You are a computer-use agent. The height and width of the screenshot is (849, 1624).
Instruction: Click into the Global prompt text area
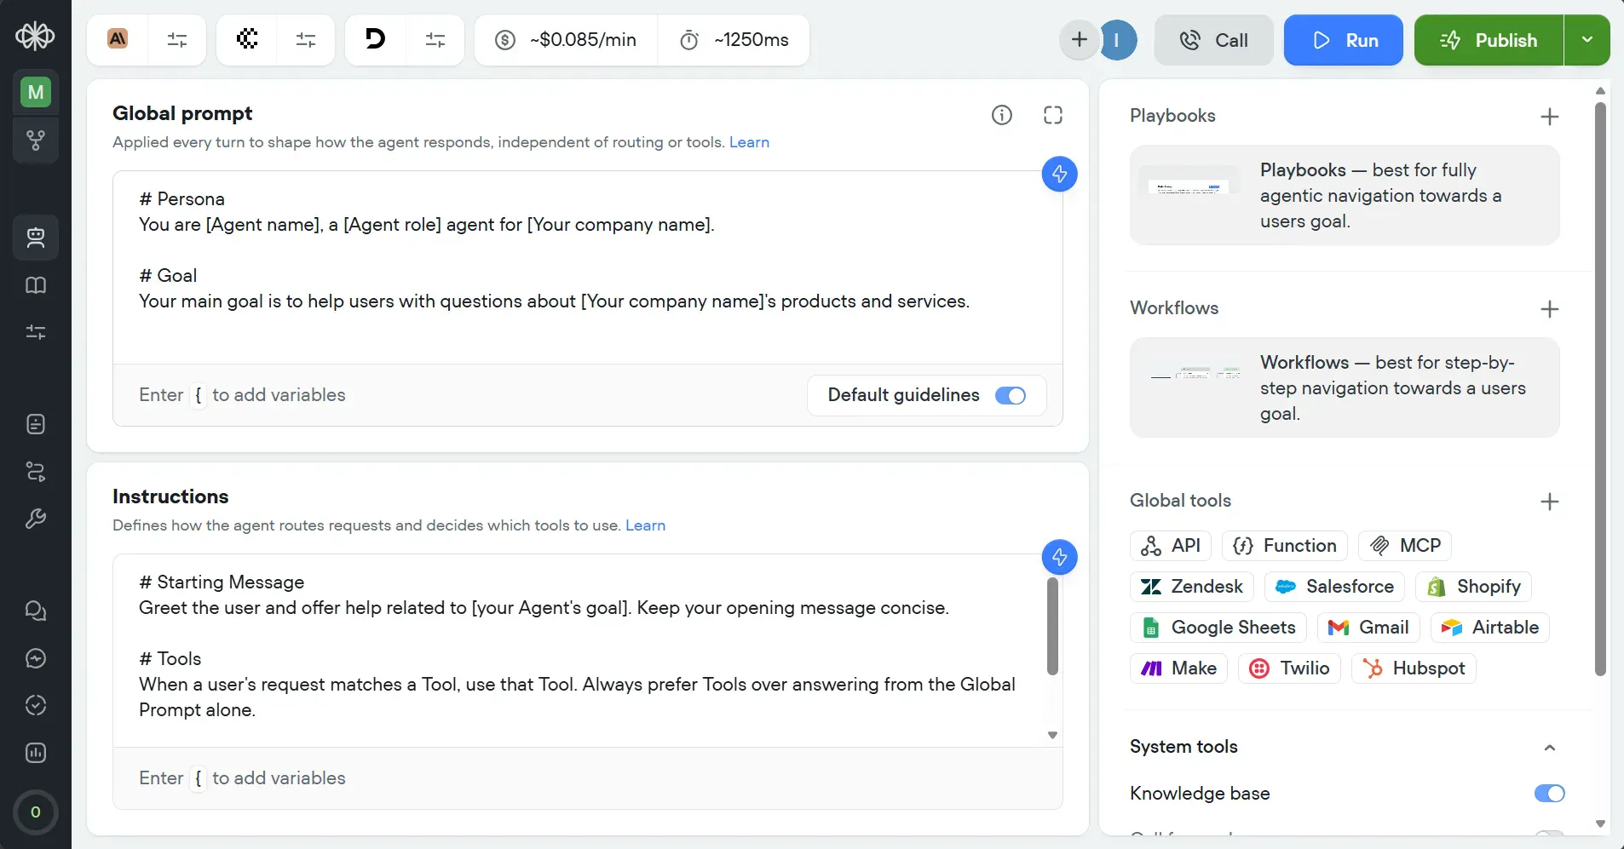tap(588, 267)
